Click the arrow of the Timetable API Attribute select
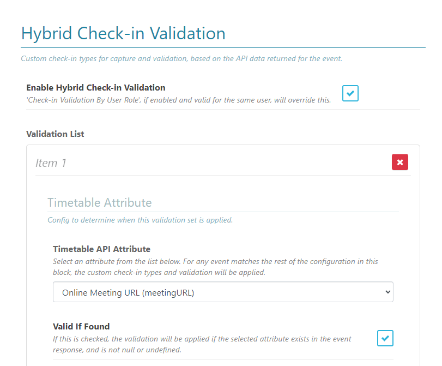 coord(387,292)
